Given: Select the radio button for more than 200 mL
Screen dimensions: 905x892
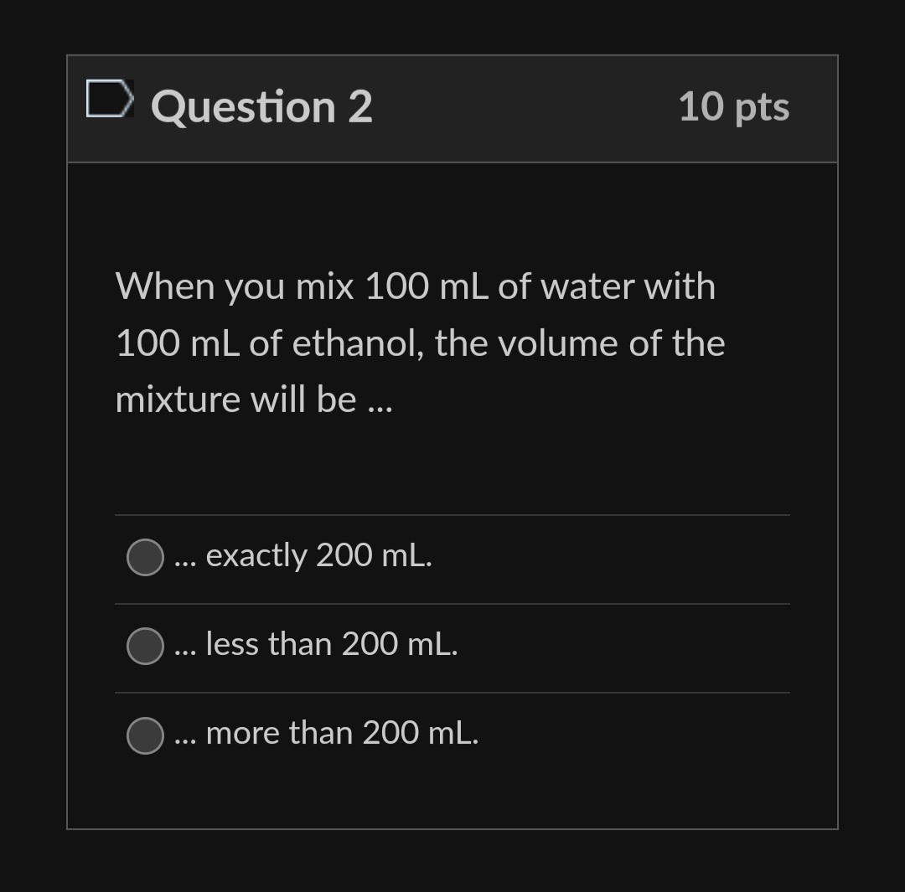Looking at the screenshot, I should [144, 735].
